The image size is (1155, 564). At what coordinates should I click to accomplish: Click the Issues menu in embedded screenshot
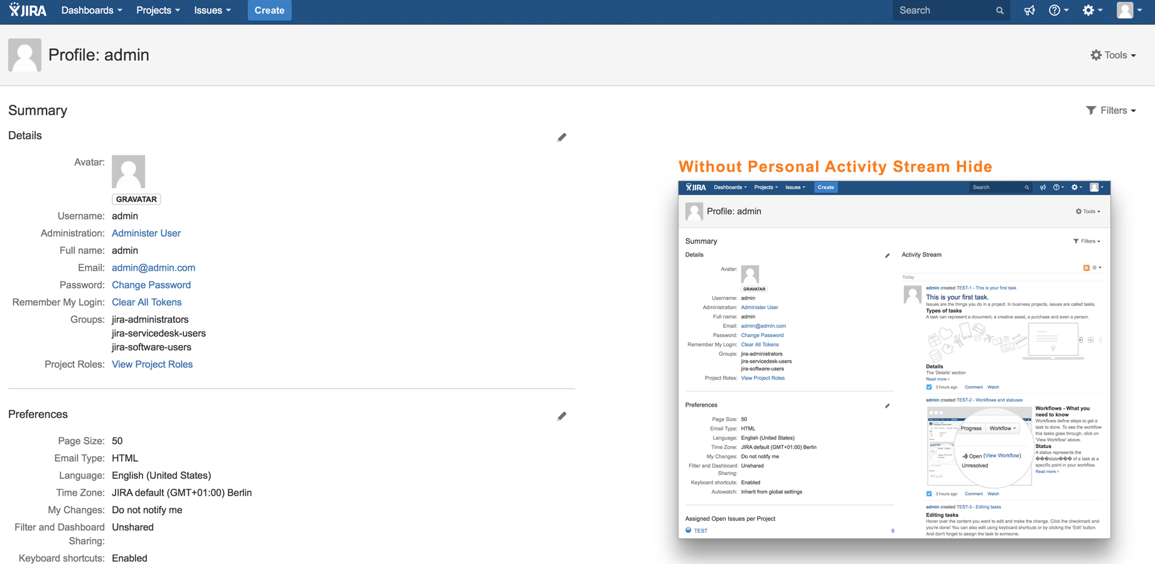pos(795,187)
